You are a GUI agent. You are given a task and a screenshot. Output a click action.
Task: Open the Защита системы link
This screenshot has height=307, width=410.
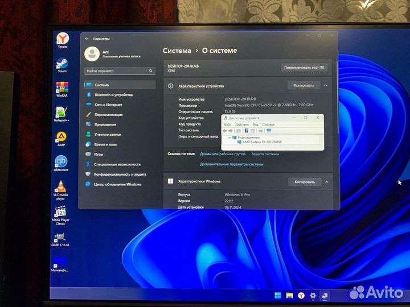click(265, 153)
